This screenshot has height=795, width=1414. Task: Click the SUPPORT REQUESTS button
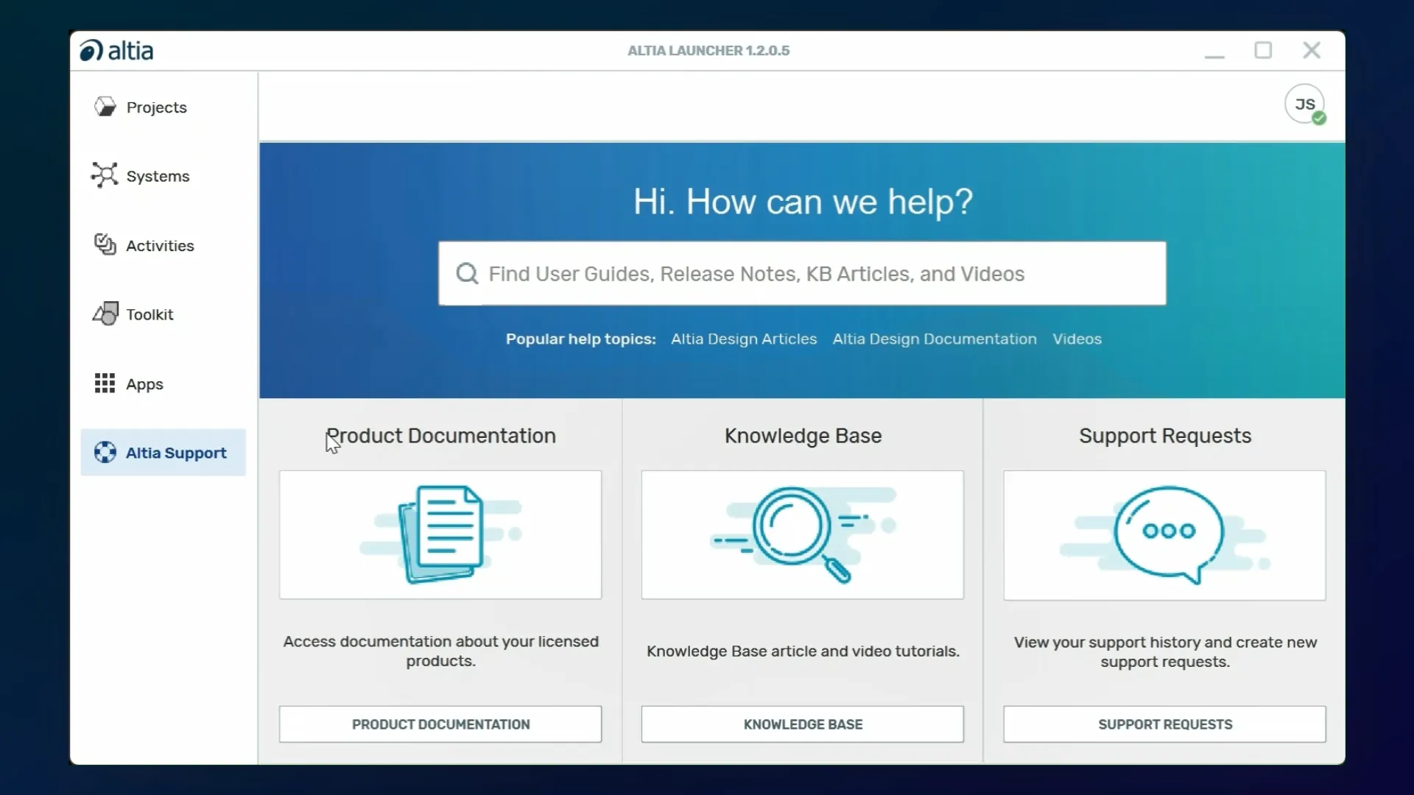click(1165, 724)
